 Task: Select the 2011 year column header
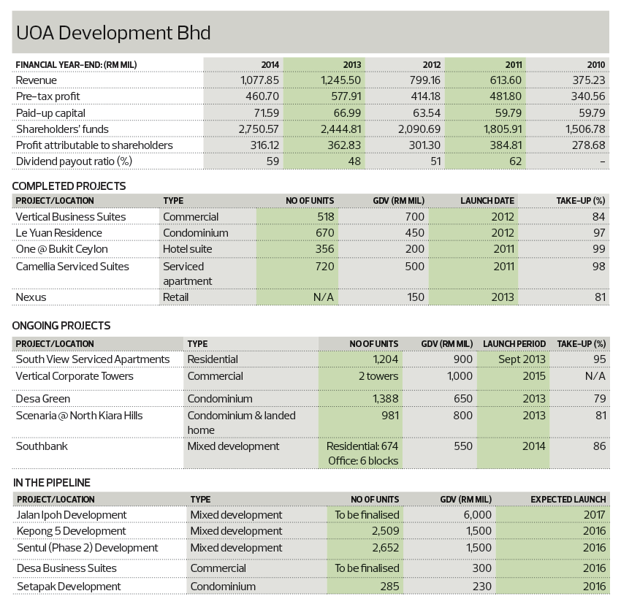click(x=514, y=65)
